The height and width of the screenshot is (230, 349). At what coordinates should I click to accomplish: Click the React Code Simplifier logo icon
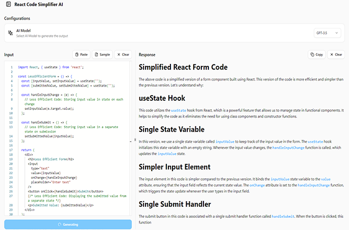[9, 4]
